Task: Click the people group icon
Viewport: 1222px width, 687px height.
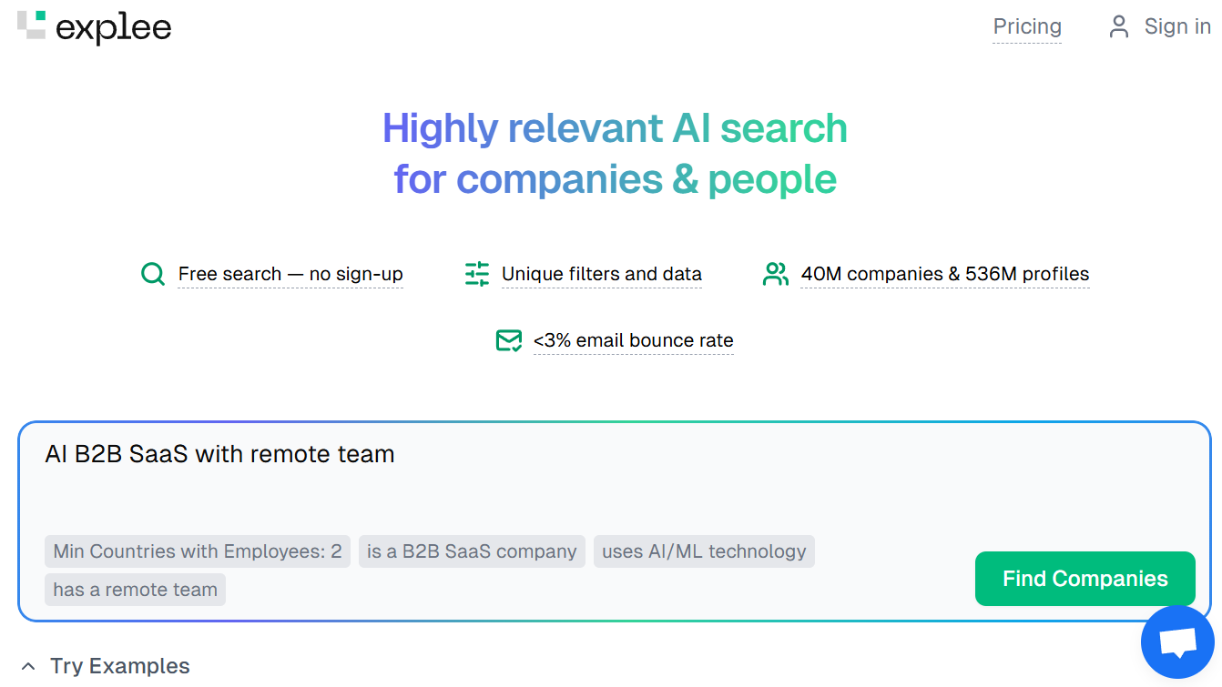Action: pos(776,274)
